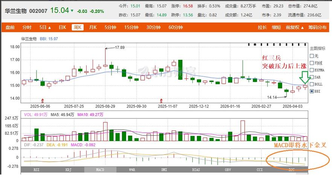Click the 涨停 16.58 value
Screen dimensions: 332x188
coord(188,6)
